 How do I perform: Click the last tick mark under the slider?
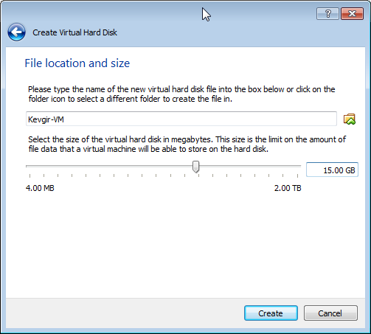[x=297, y=175]
